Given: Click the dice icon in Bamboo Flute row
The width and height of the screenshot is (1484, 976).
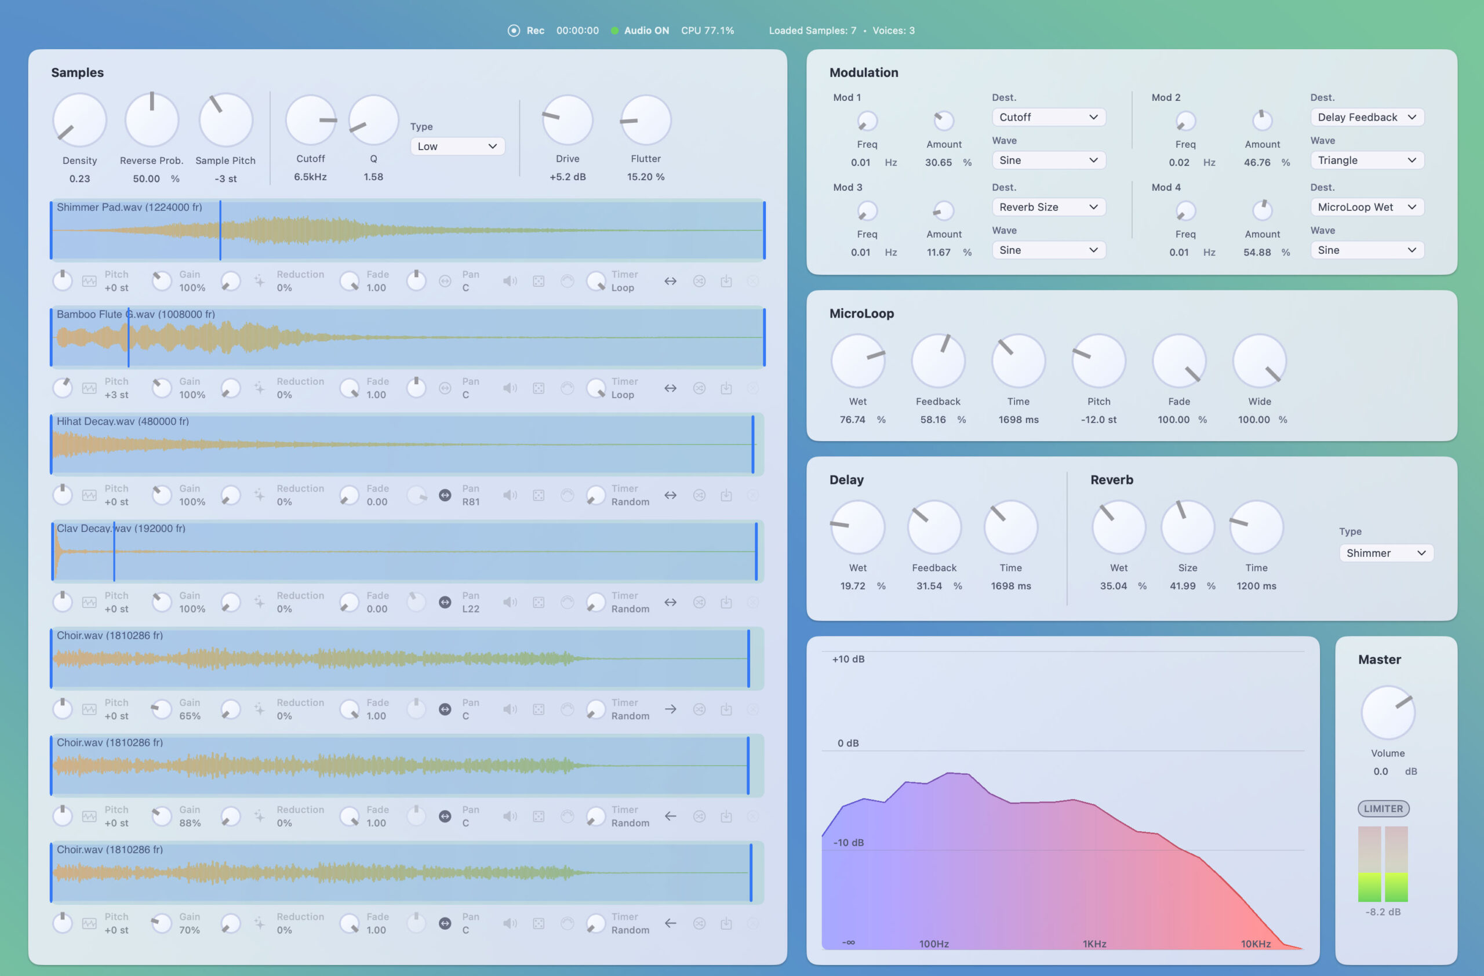Looking at the screenshot, I should point(539,388).
